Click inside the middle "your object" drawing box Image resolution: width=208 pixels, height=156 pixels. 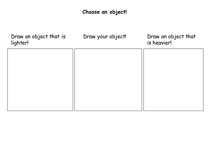click(108, 80)
